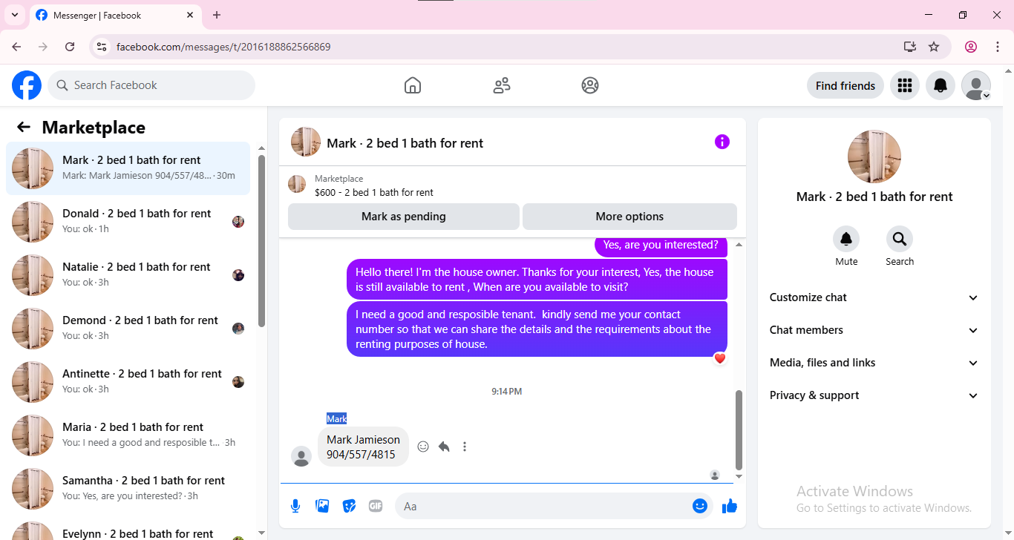Open Donald · 2 bed 1 bath conversation
Screen dimensions: 1014x540
click(128, 222)
